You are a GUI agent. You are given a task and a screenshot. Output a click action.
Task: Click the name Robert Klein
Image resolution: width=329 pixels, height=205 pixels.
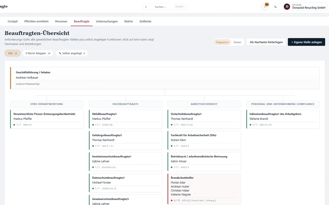[178, 140]
